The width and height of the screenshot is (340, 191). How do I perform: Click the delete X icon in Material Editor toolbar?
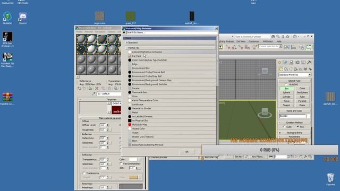pos(97,89)
